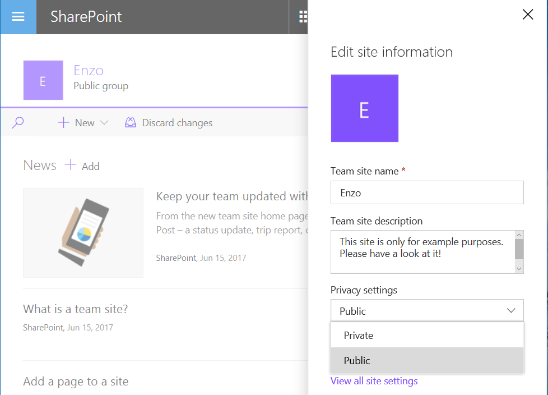Image resolution: width=548 pixels, height=395 pixels.
Task: Open View all site settings link
Action: [374, 381]
